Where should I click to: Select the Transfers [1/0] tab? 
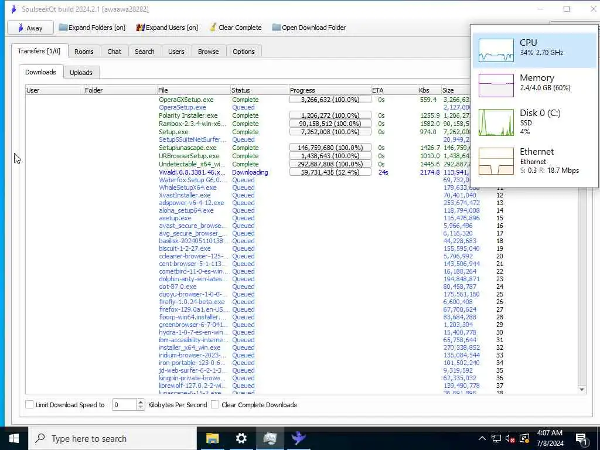tap(39, 51)
